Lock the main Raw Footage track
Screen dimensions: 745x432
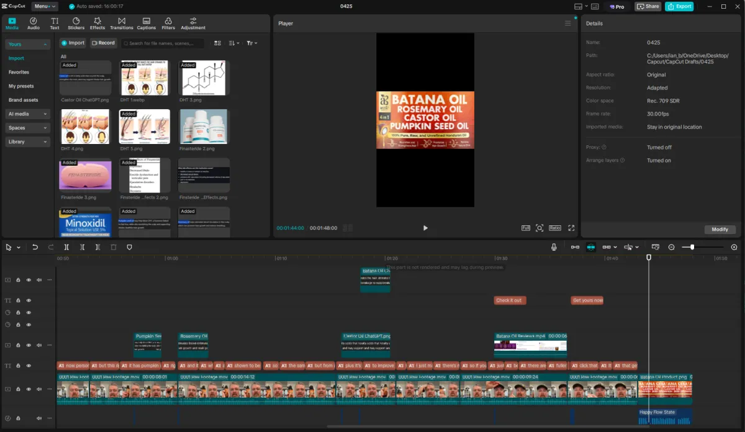point(18,389)
